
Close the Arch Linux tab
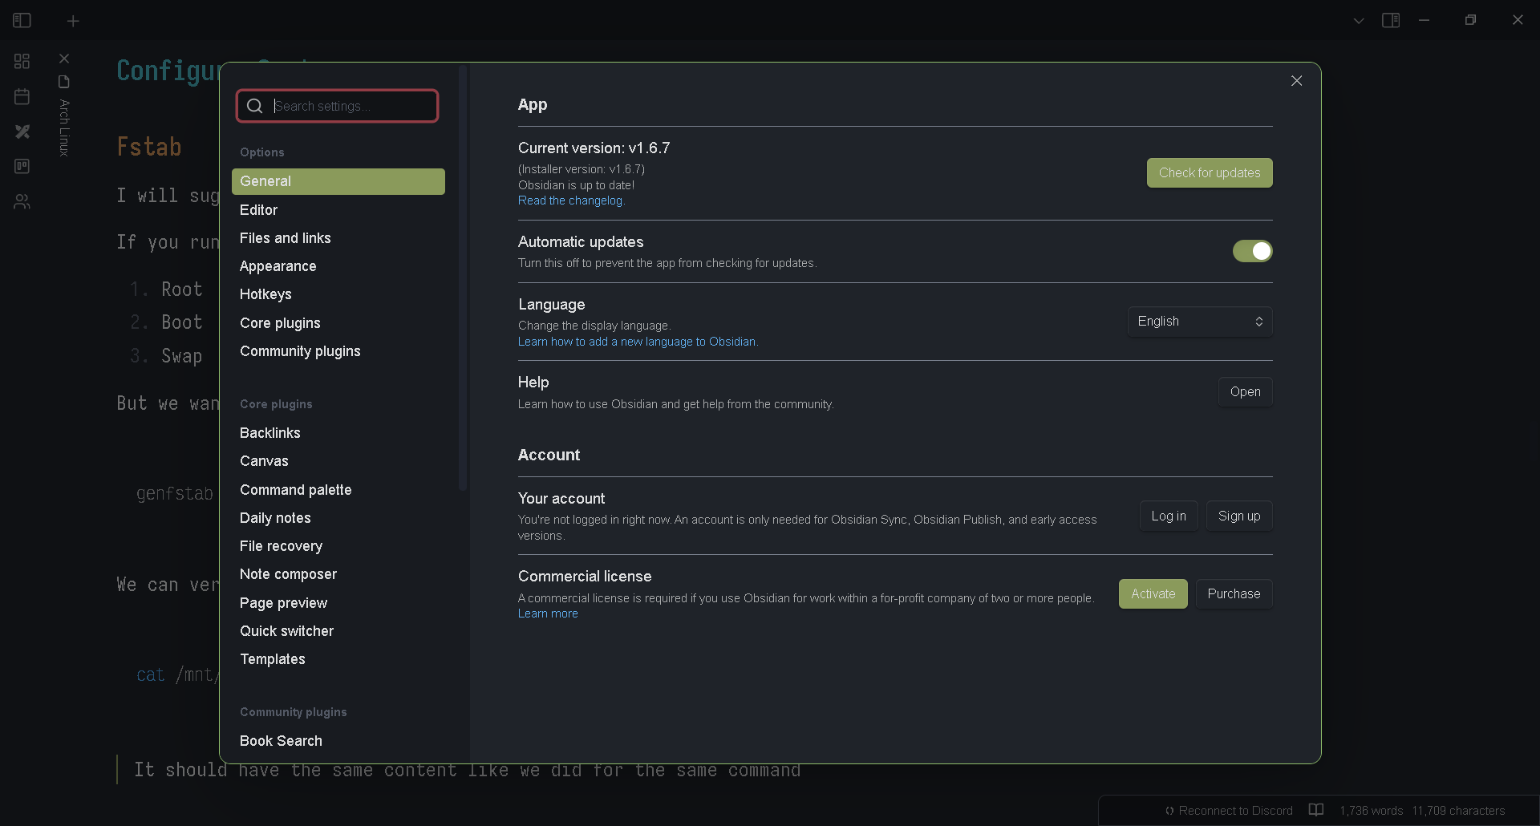pyautogui.click(x=64, y=59)
